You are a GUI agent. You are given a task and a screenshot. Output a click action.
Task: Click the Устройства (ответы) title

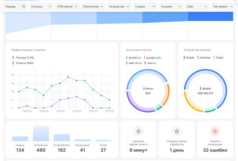pyautogui.click(x=197, y=50)
